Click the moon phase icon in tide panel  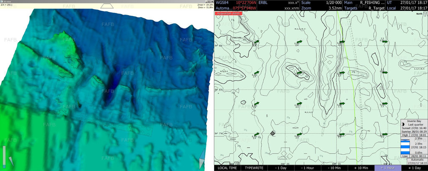point(403,124)
